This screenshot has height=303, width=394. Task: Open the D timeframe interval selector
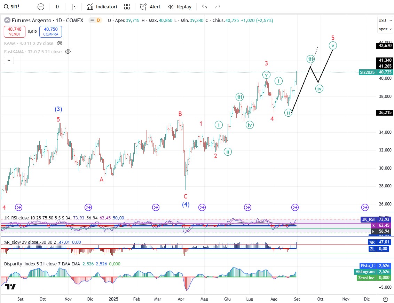(57, 7)
